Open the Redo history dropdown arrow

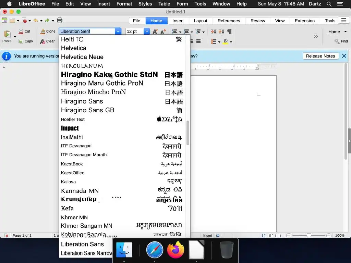coord(53,21)
